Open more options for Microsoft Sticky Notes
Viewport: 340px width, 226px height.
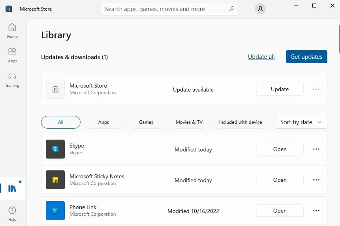316,180
